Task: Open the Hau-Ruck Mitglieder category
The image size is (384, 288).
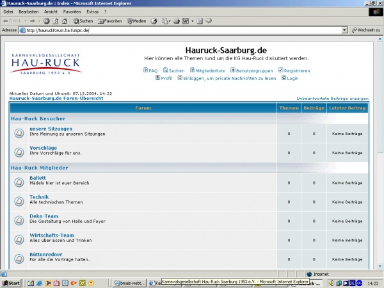Action: pos(40,168)
